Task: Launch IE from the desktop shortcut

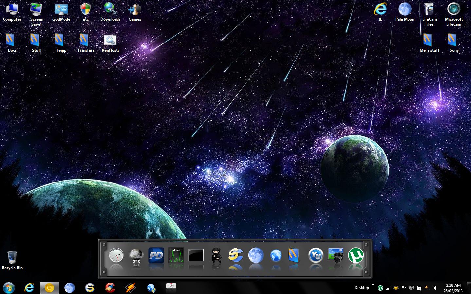Action: (380, 12)
